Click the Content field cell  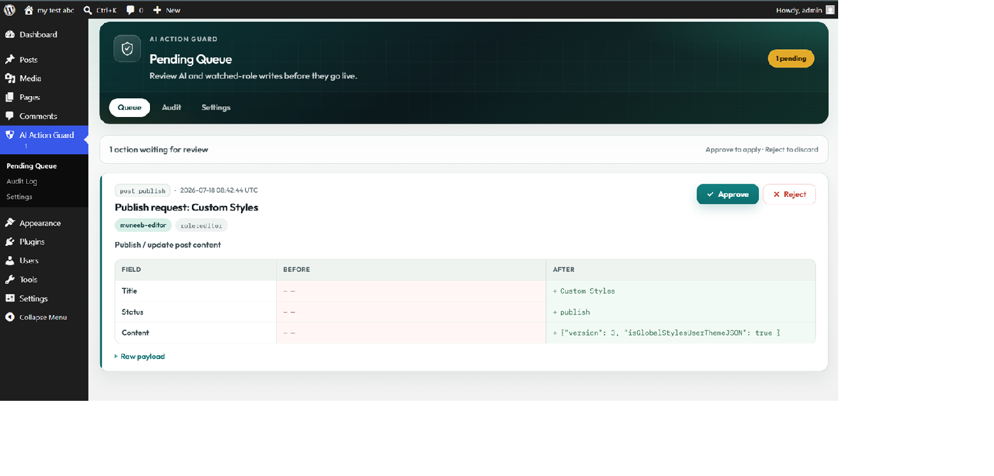[x=196, y=333]
